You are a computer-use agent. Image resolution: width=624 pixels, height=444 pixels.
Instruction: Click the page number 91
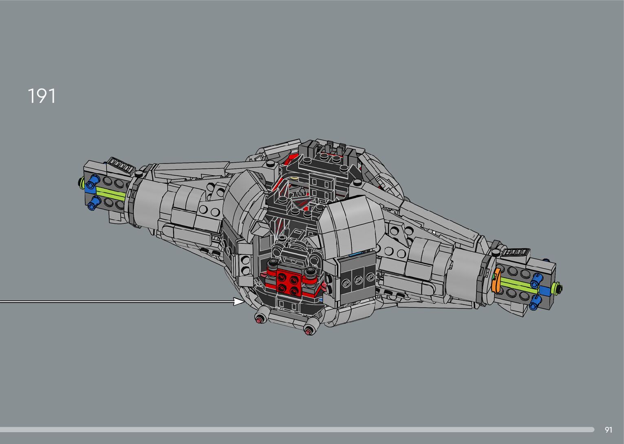pos(609,430)
